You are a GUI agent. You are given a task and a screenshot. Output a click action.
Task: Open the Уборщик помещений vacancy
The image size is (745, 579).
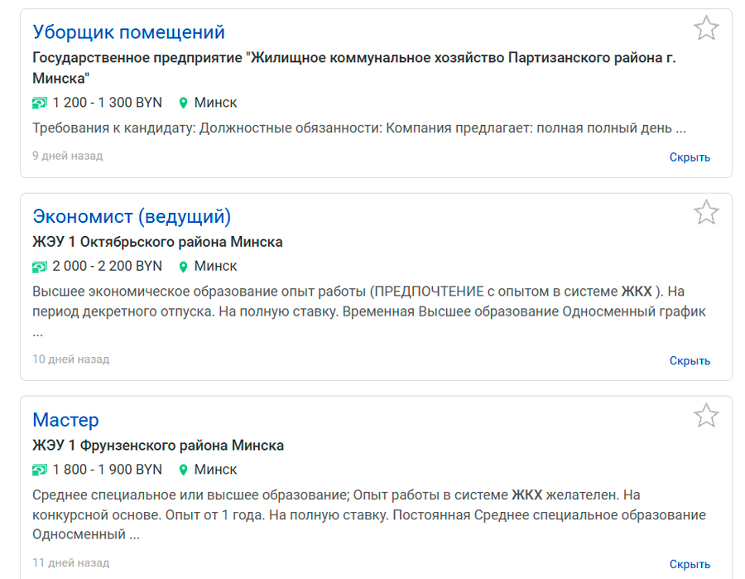tap(128, 31)
